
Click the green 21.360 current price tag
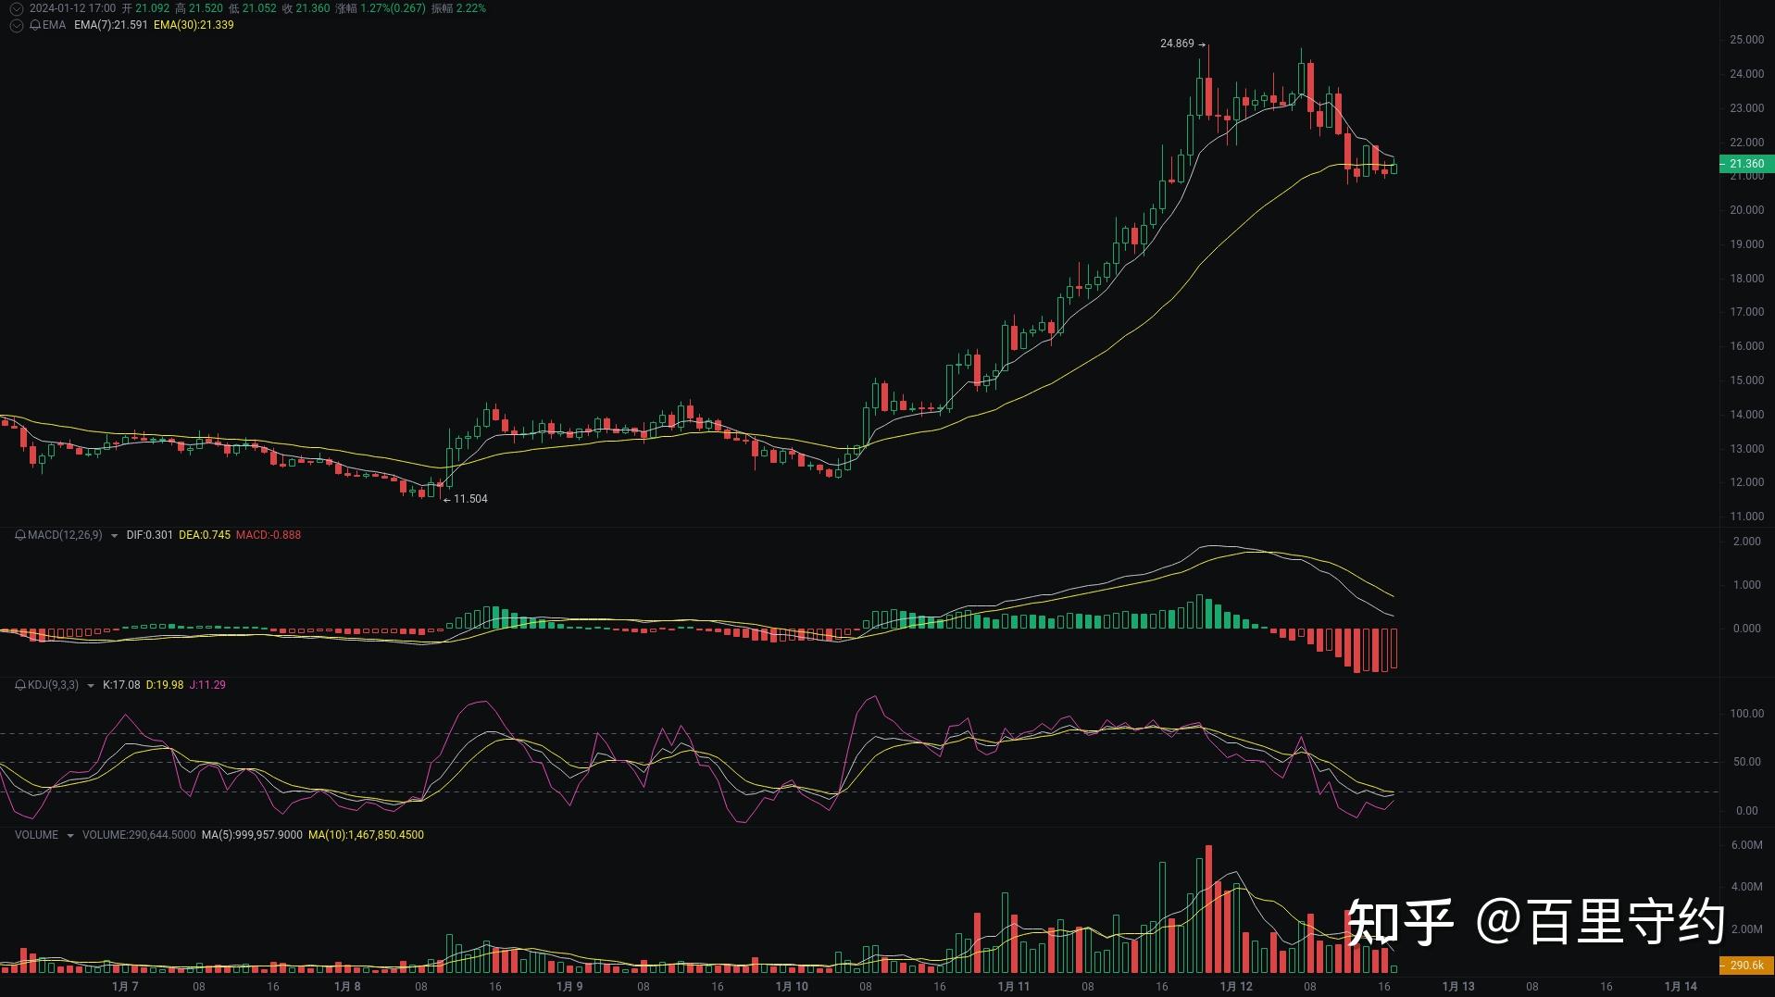[1746, 164]
